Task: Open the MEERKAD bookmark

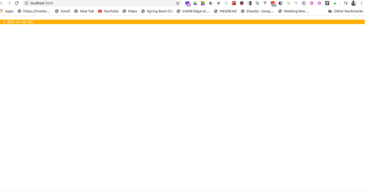Action: pos(226,11)
